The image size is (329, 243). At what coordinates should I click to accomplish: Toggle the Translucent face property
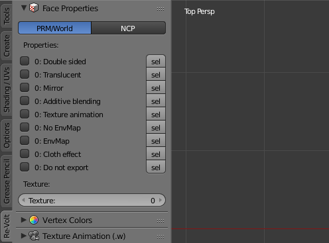click(25, 74)
